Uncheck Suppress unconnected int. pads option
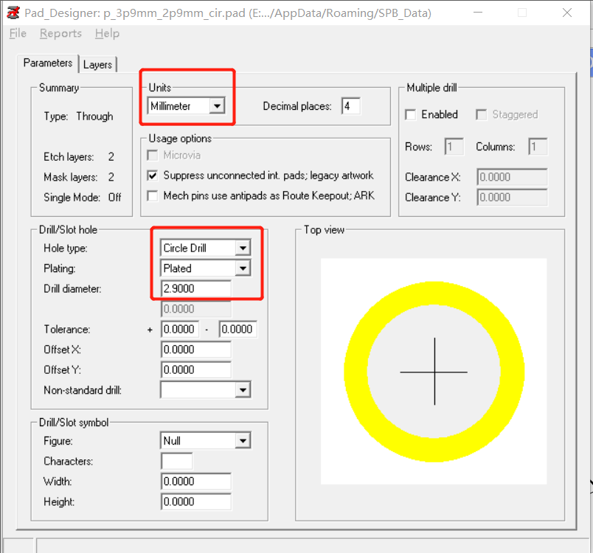The width and height of the screenshot is (593, 553). (153, 175)
